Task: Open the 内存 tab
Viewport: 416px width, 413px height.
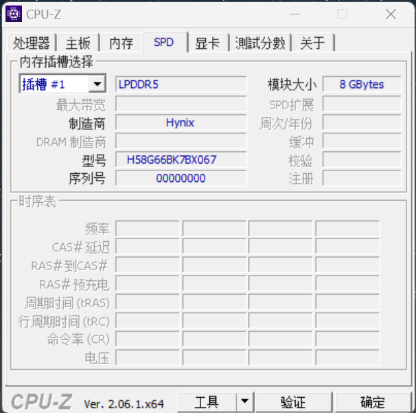Action: [x=122, y=43]
